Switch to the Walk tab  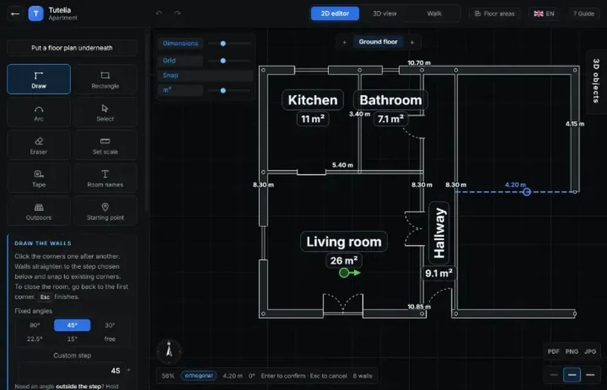(435, 13)
